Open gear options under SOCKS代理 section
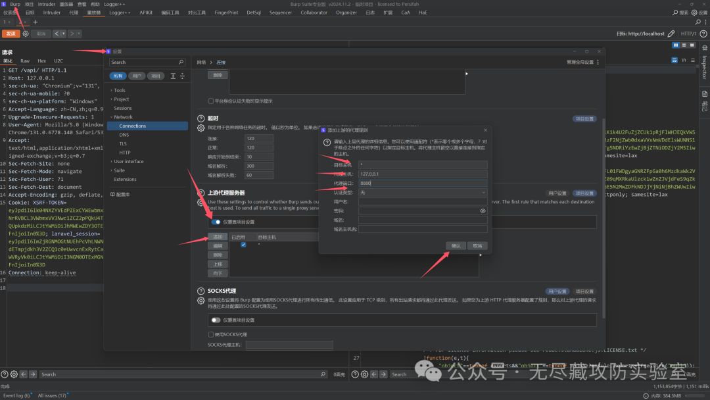 point(201,301)
